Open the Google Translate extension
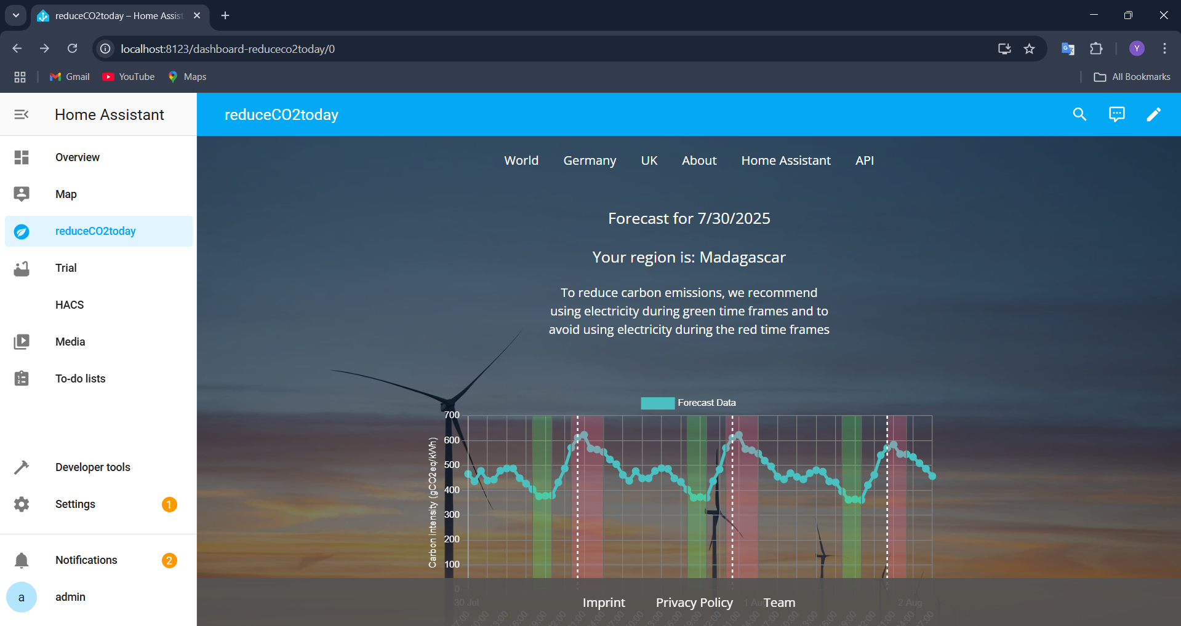This screenshot has height=626, width=1181. tap(1068, 49)
